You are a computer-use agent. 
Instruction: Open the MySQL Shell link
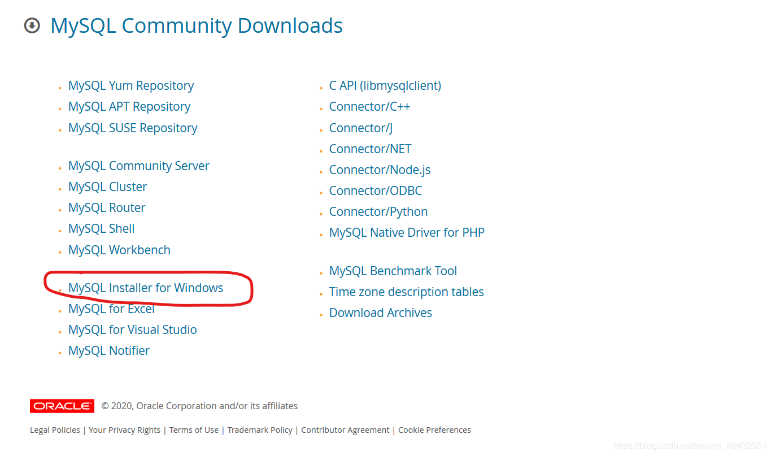[x=102, y=229]
